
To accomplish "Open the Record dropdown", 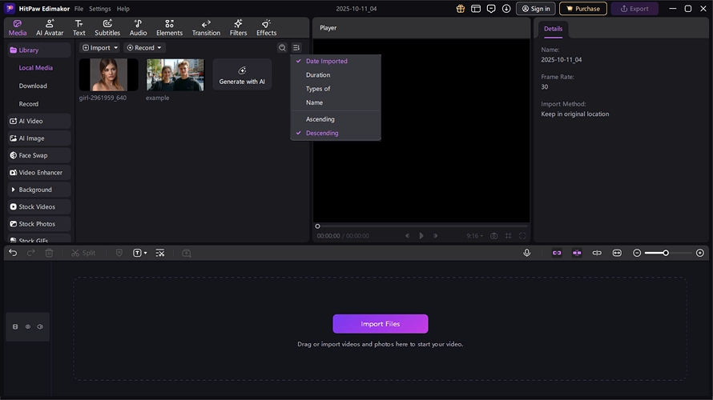I will [144, 48].
